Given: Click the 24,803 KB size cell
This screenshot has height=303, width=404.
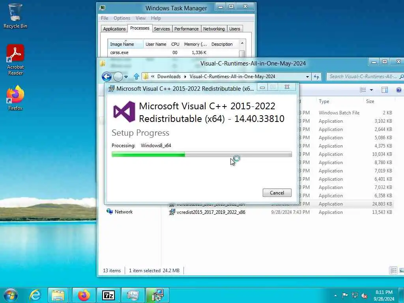Looking at the screenshot, I should [x=382, y=204].
